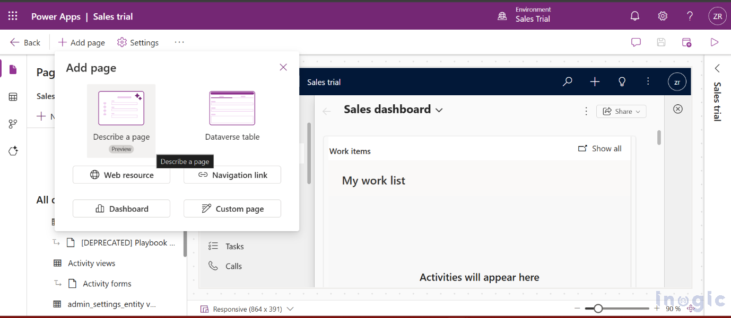Select the Dataverse table page option
Viewport: 731px width, 318px height.
pyautogui.click(x=232, y=113)
